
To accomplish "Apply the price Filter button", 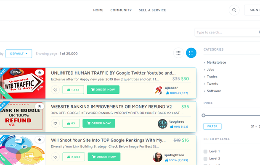I will pos(212,126).
